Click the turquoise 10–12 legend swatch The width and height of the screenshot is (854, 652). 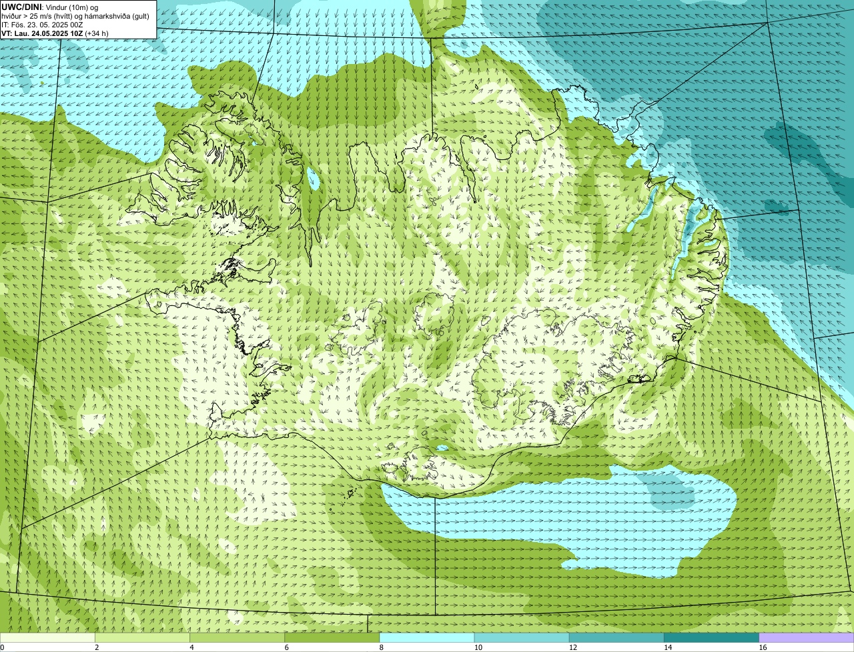(522, 638)
